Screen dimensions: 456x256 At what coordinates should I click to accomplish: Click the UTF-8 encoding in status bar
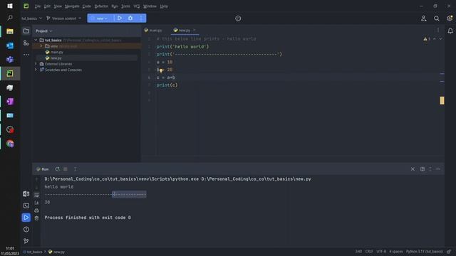tap(381, 252)
